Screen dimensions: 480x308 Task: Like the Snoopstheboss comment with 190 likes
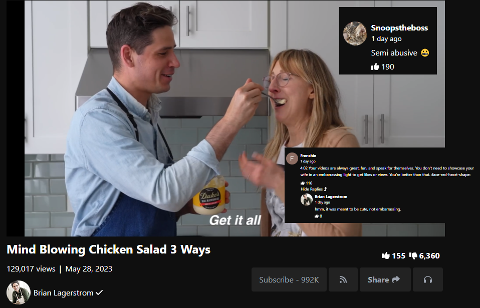coord(375,66)
